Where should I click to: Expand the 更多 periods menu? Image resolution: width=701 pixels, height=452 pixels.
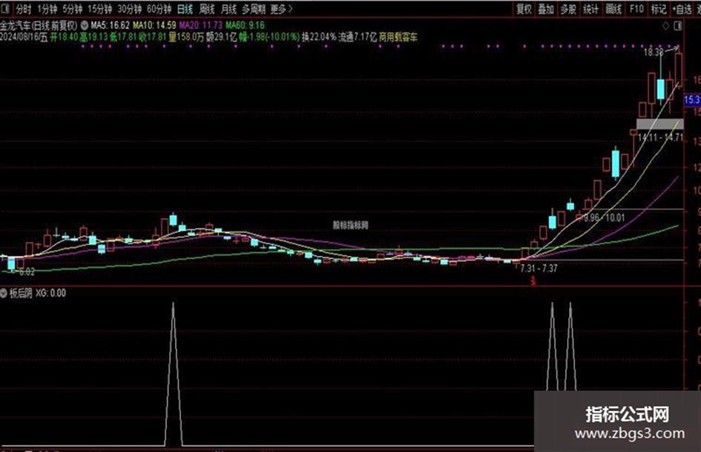pos(281,9)
